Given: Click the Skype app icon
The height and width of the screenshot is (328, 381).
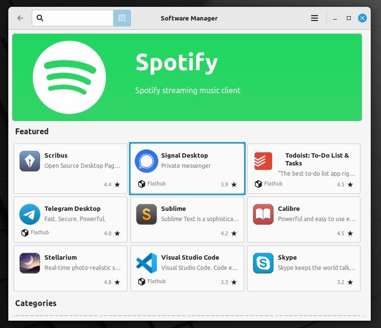Looking at the screenshot, I should [x=263, y=263].
